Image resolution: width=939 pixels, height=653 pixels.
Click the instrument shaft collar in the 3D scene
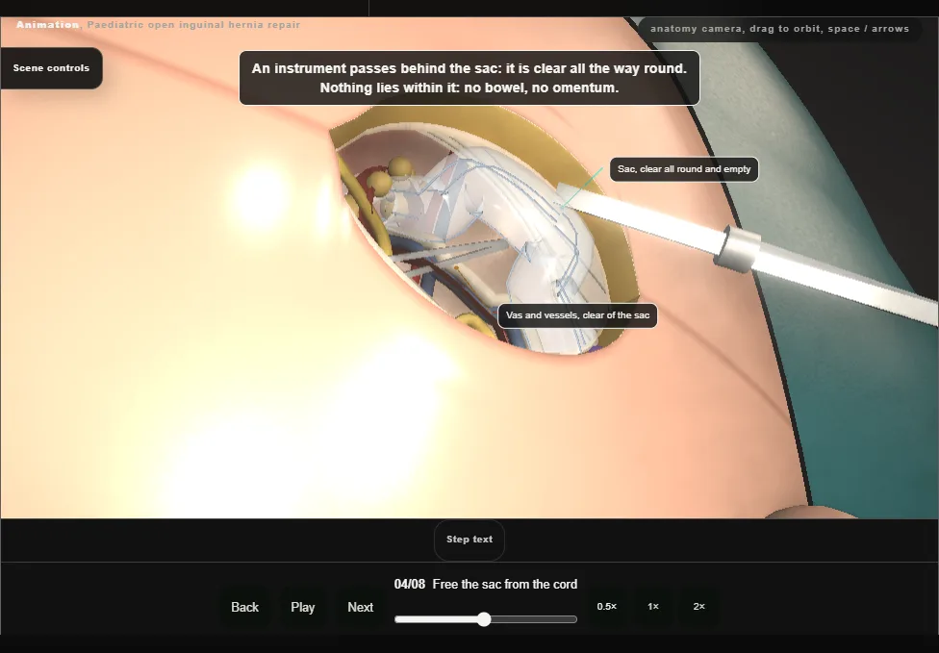coord(738,250)
